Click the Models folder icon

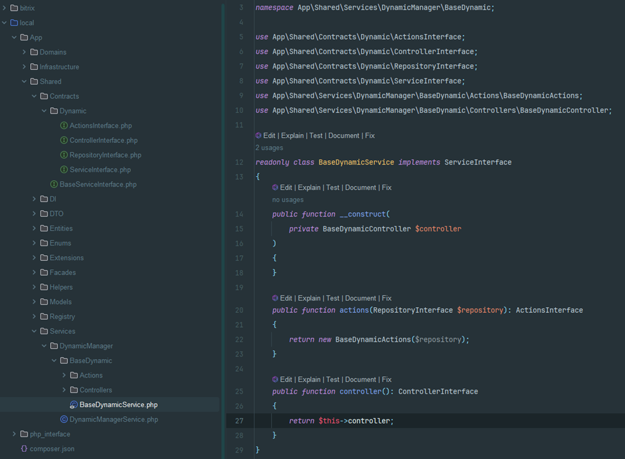click(44, 302)
